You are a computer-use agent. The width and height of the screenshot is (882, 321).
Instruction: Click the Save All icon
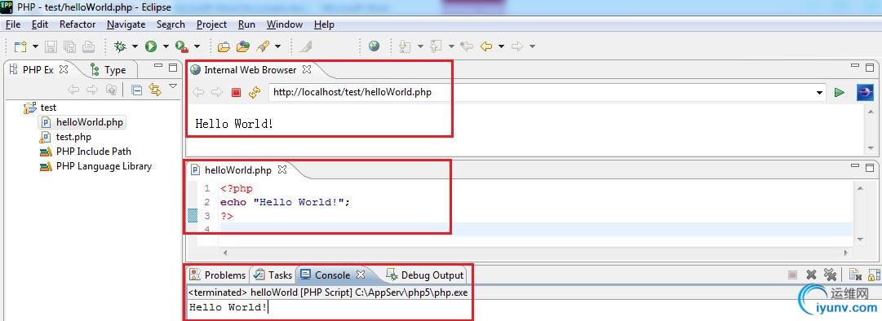pos(69,46)
